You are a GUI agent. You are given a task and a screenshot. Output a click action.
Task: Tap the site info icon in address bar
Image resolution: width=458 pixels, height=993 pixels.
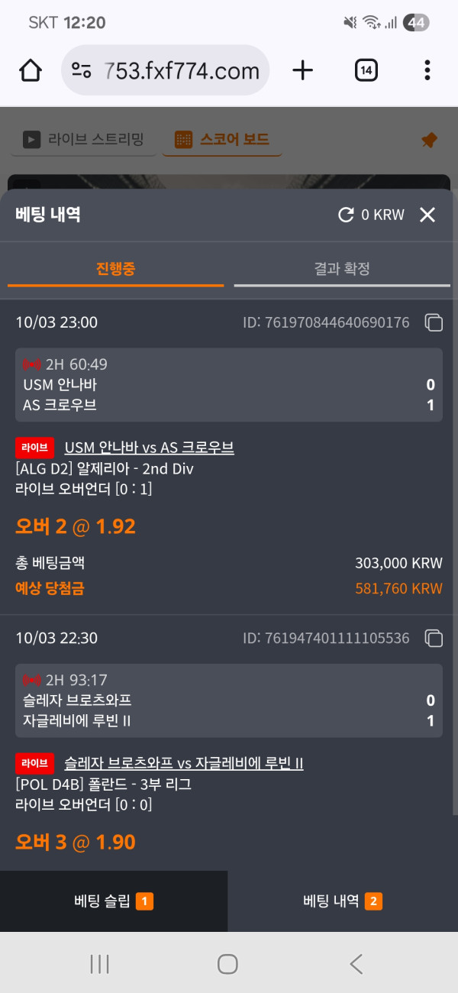pos(82,71)
